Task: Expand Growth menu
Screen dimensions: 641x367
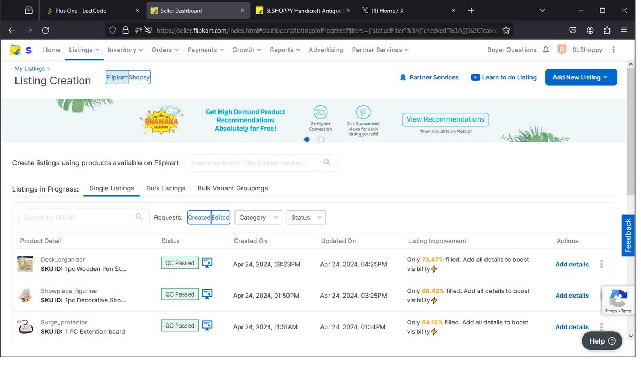Action: (x=247, y=50)
